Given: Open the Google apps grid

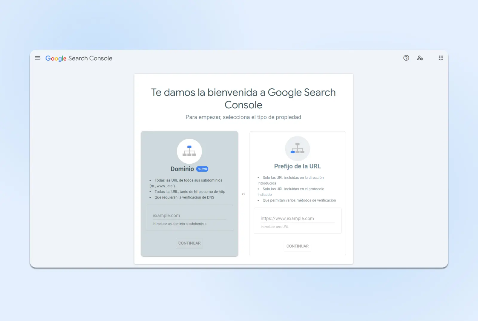Looking at the screenshot, I should [441, 58].
